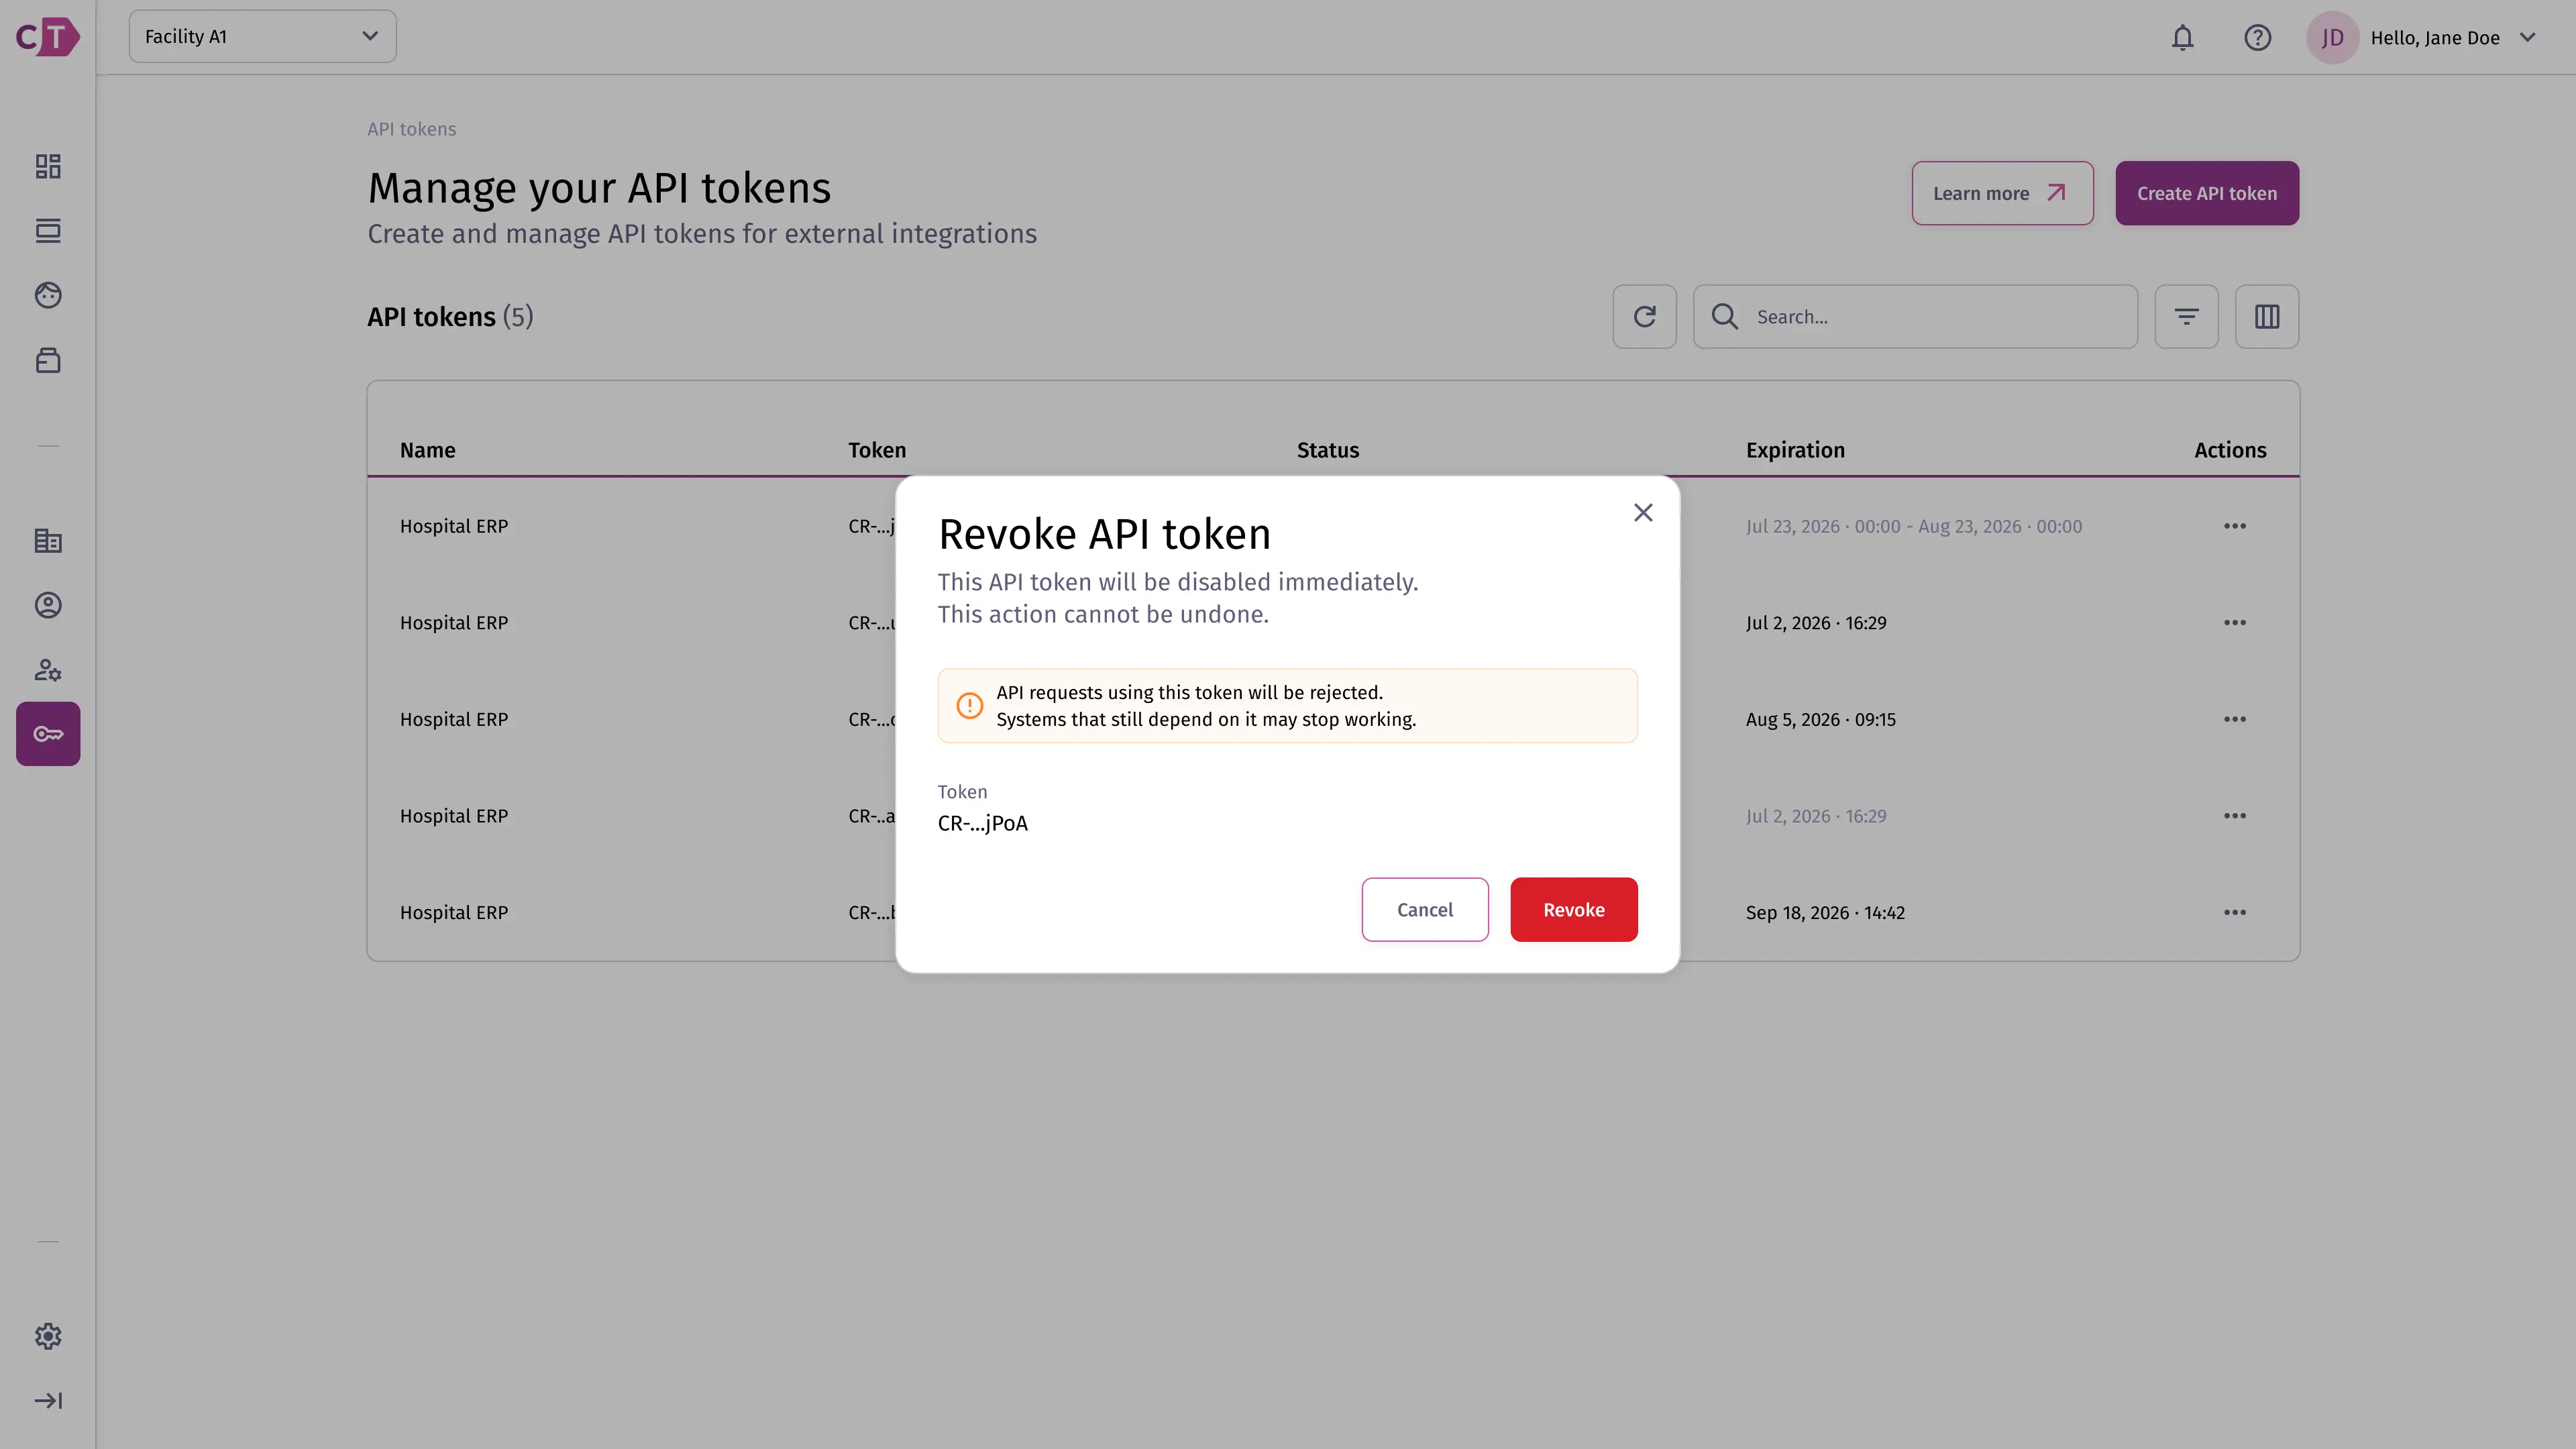
Task: Click the Sep 18, 2026 · 14:42 expiration cell
Action: tap(1825, 913)
